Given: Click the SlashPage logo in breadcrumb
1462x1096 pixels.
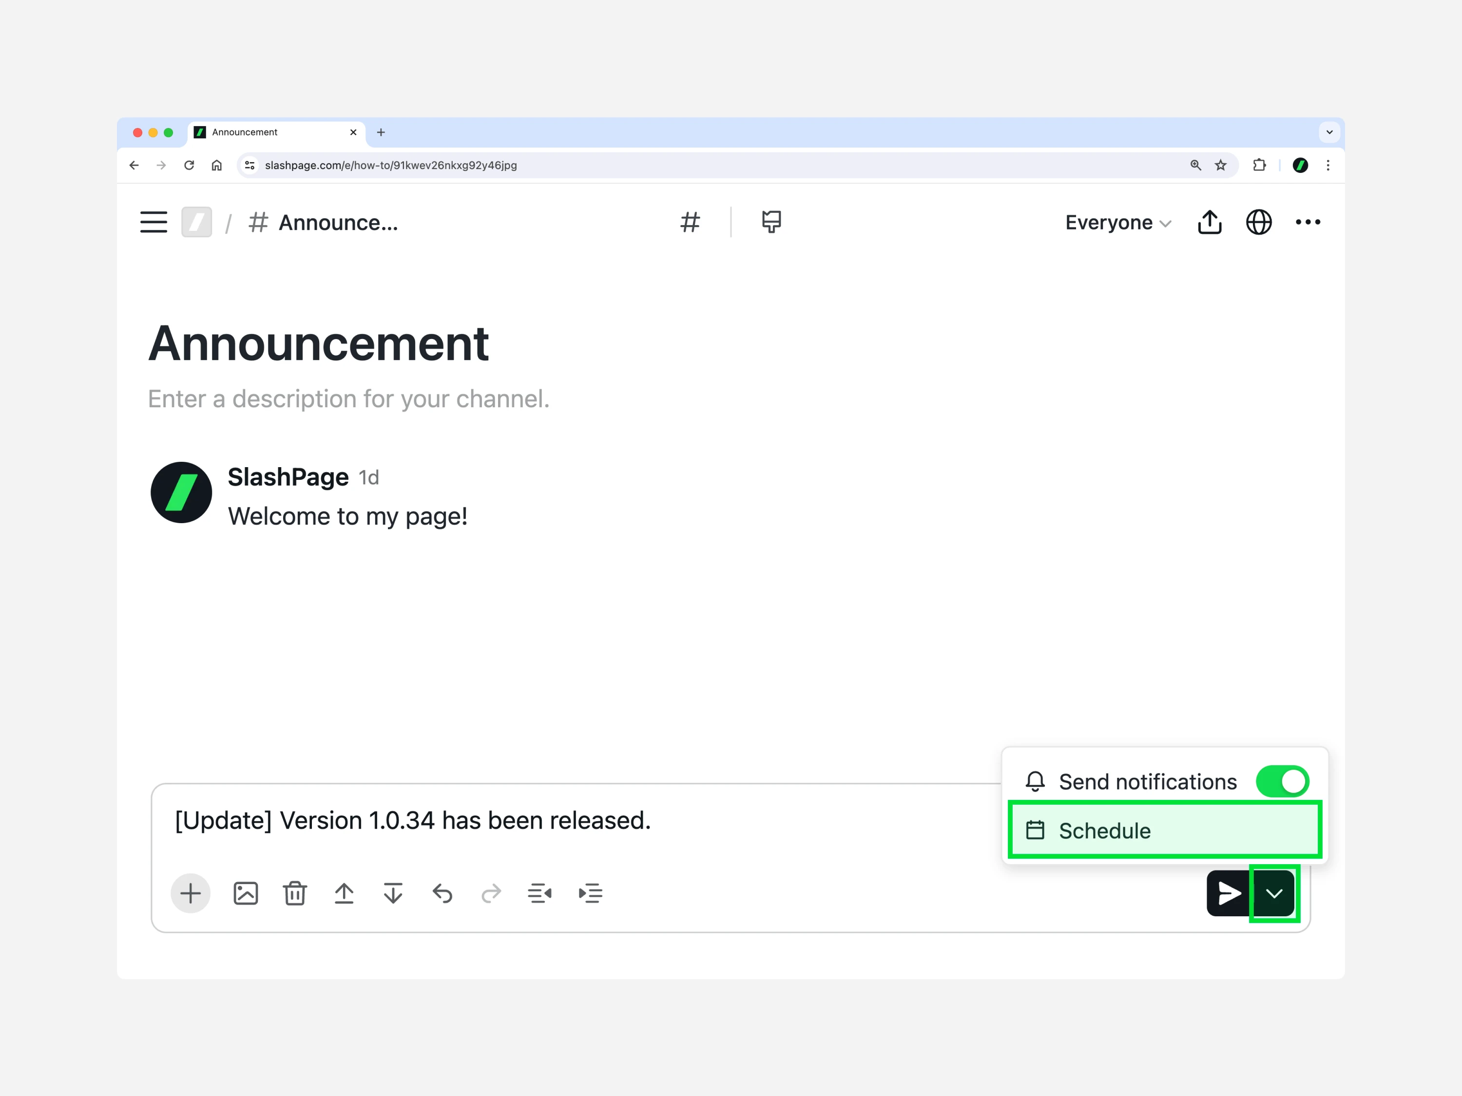Looking at the screenshot, I should coord(197,222).
